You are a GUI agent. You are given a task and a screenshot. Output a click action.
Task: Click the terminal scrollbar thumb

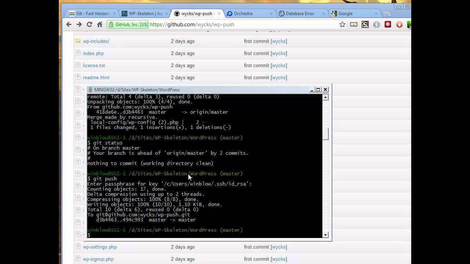pos(325,133)
